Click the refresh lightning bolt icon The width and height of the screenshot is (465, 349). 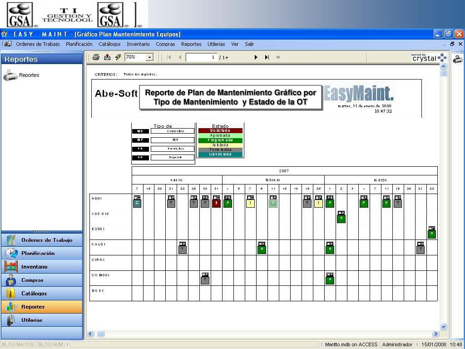(118, 57)
